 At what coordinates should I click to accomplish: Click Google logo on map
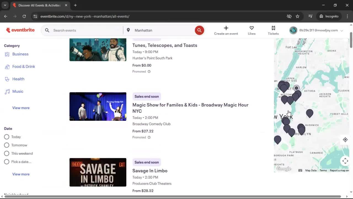pos(284,169)
